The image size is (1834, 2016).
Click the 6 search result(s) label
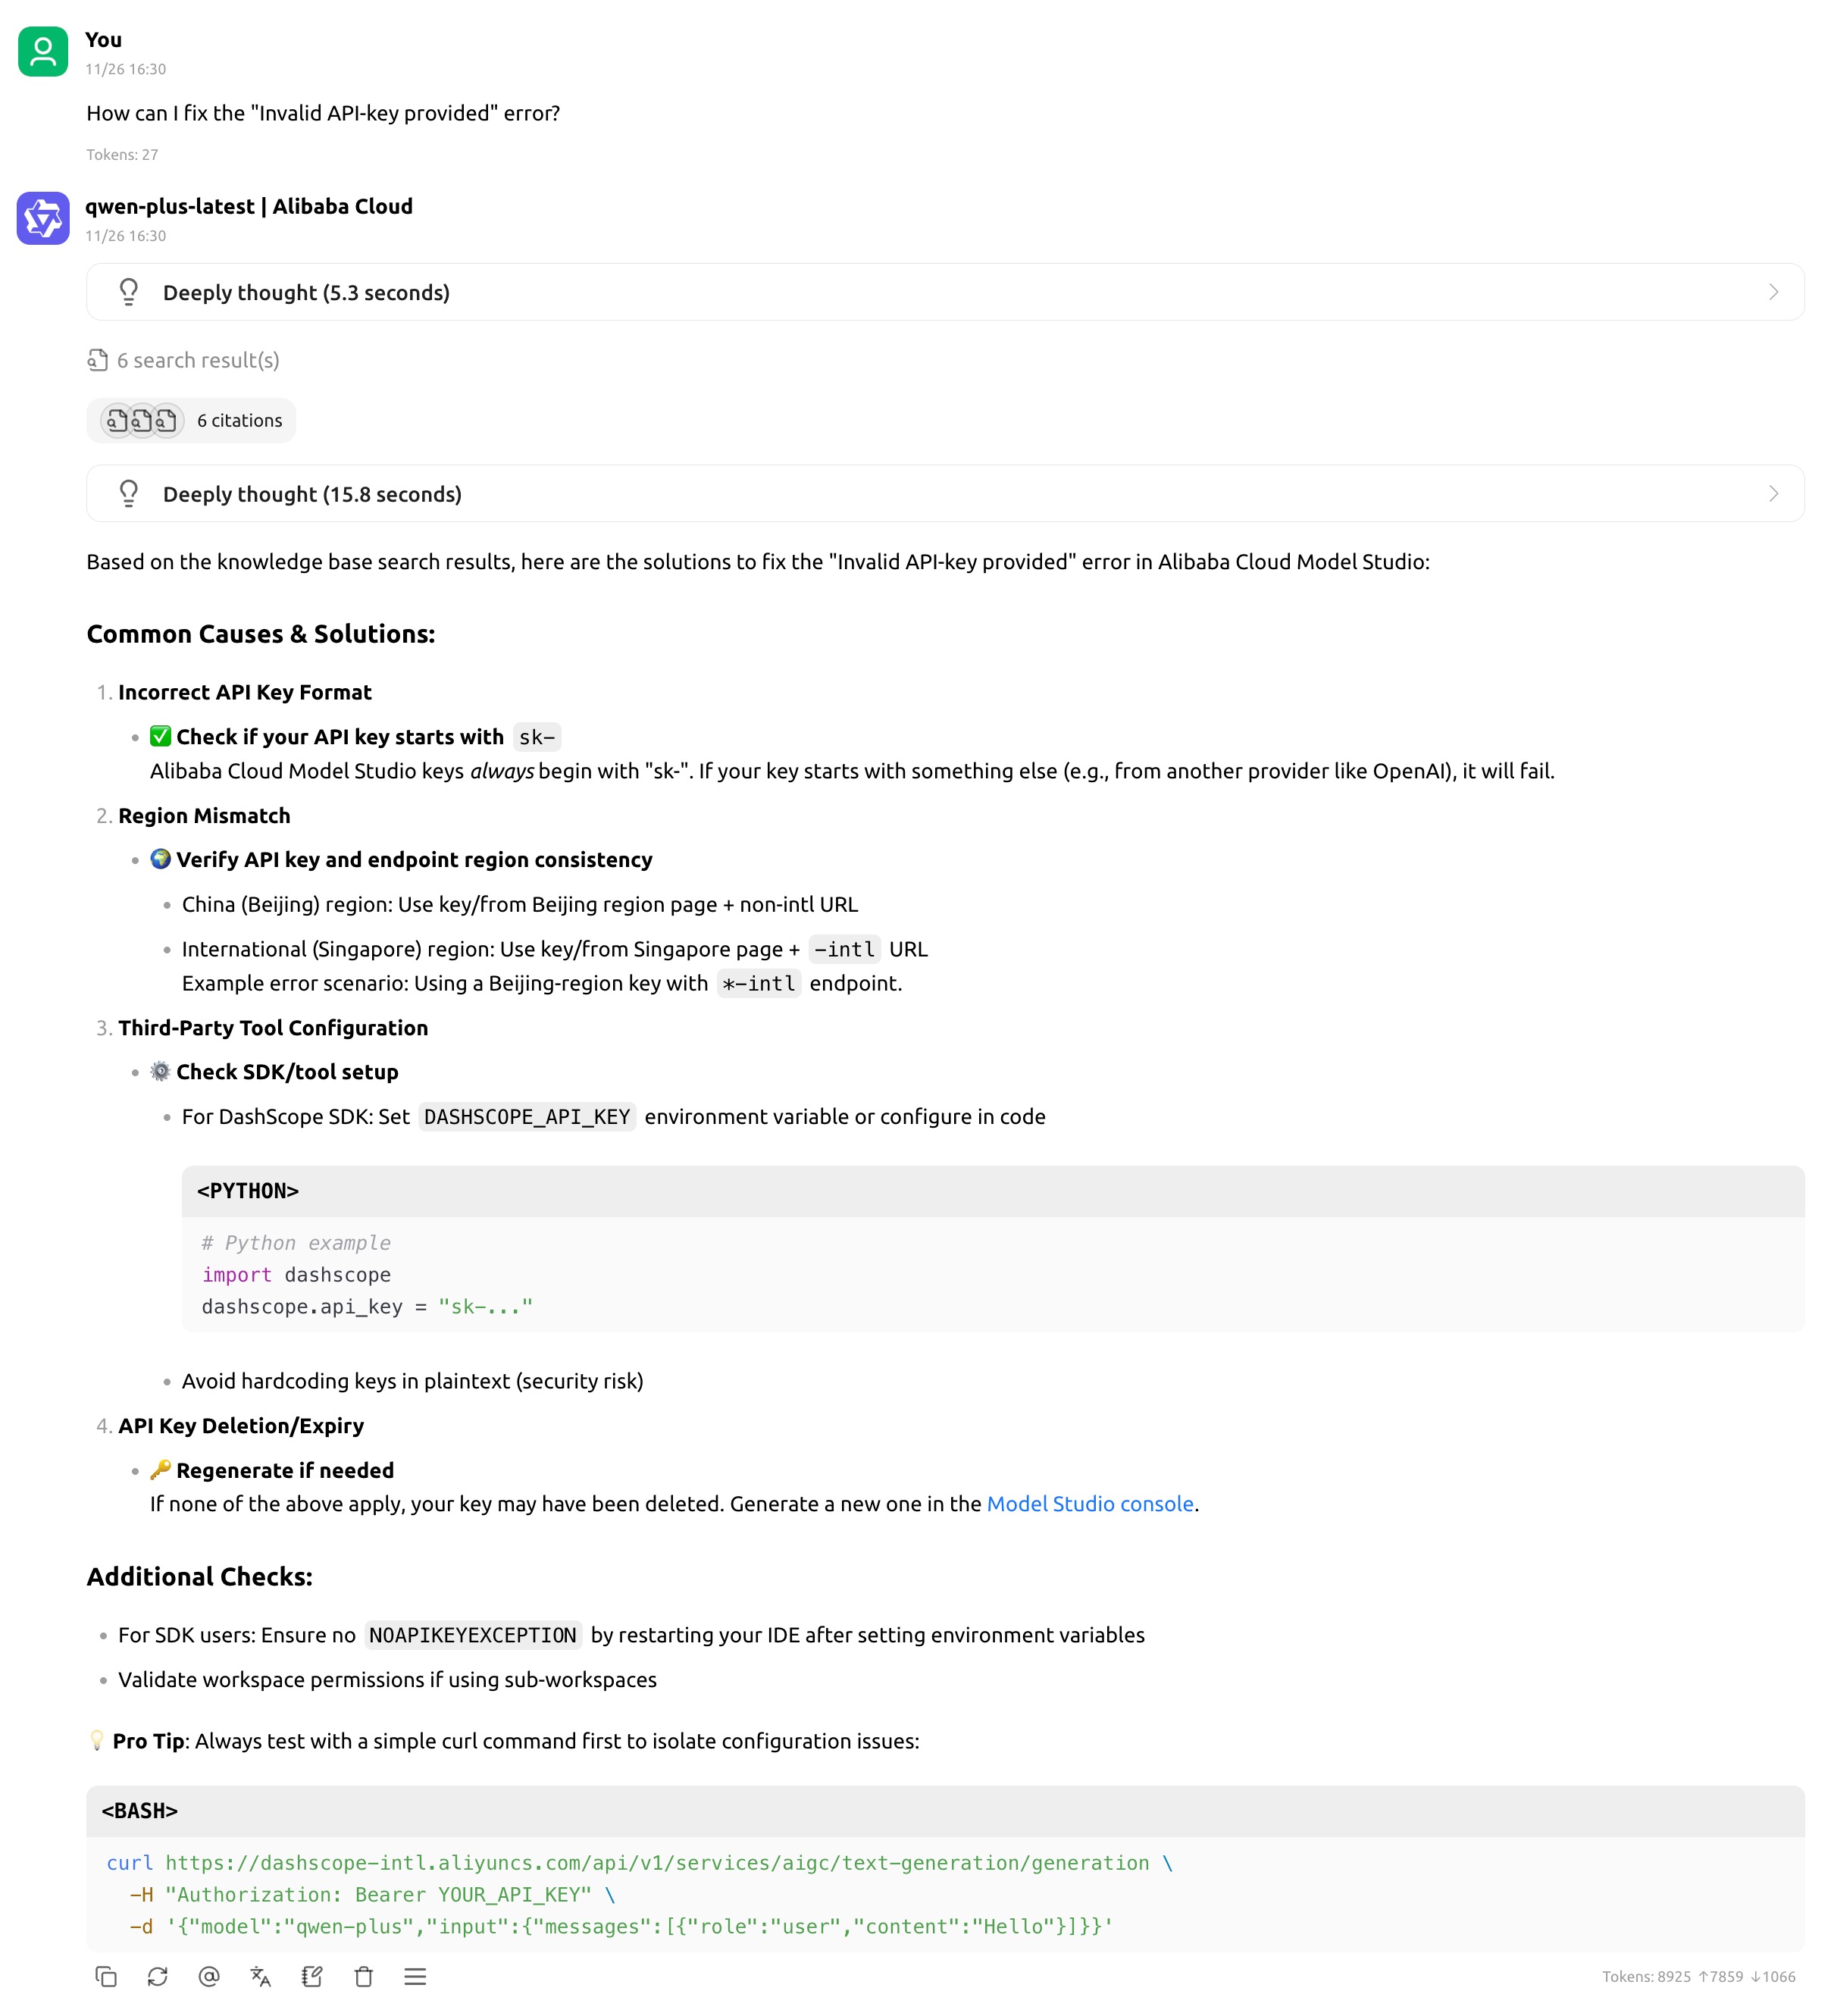pos(198,359)
